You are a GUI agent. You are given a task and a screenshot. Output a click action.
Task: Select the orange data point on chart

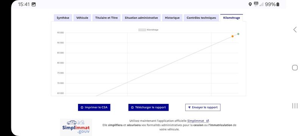pyautogui.click(x=233, y=36)
